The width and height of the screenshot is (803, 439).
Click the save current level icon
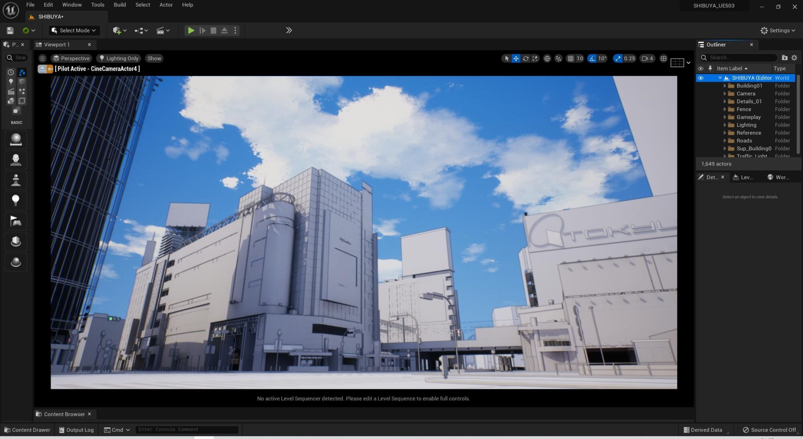click(10, 31)
